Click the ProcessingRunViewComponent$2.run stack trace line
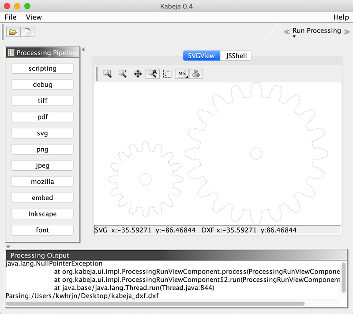Image resolution: width=353 pixels, height=314 pixels. pyautogui.click(x=197, y=280)
